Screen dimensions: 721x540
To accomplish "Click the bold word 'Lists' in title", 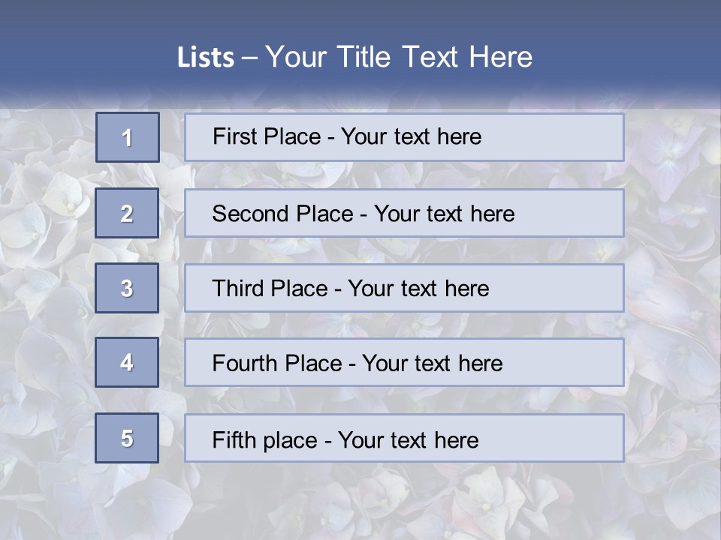I will [x=205, y=58].
